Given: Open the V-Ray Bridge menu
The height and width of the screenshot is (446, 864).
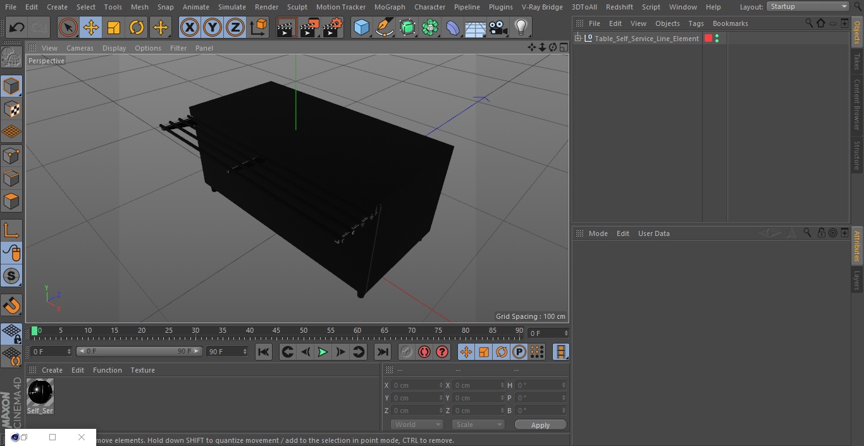Looking at the screenshot, I should 542,7.
